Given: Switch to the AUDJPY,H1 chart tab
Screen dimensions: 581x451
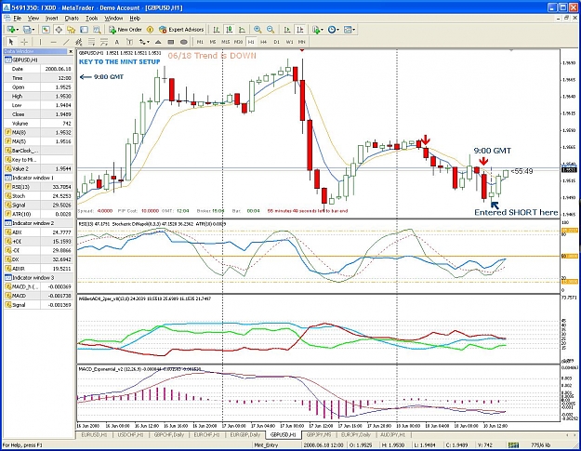Looking at the screenshot, I should click(x=393, y=434).
